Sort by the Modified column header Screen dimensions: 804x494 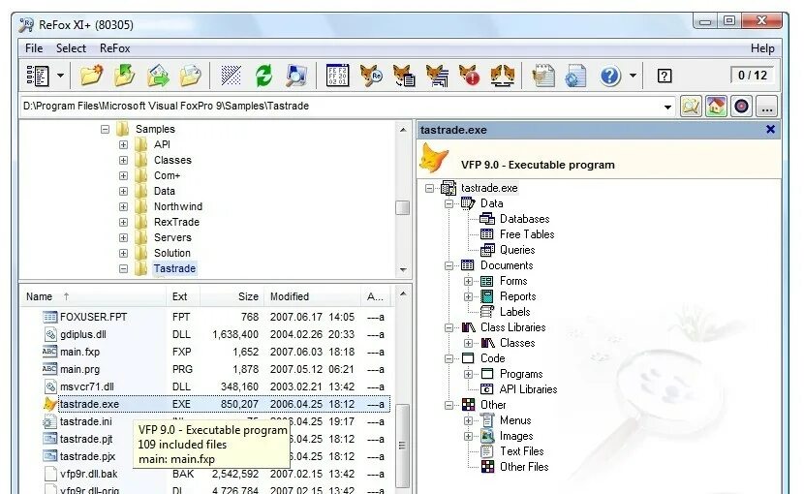point(312,296)
